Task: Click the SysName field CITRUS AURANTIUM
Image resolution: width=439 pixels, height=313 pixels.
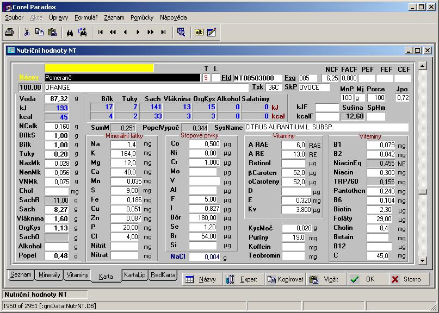Action: 326,127
